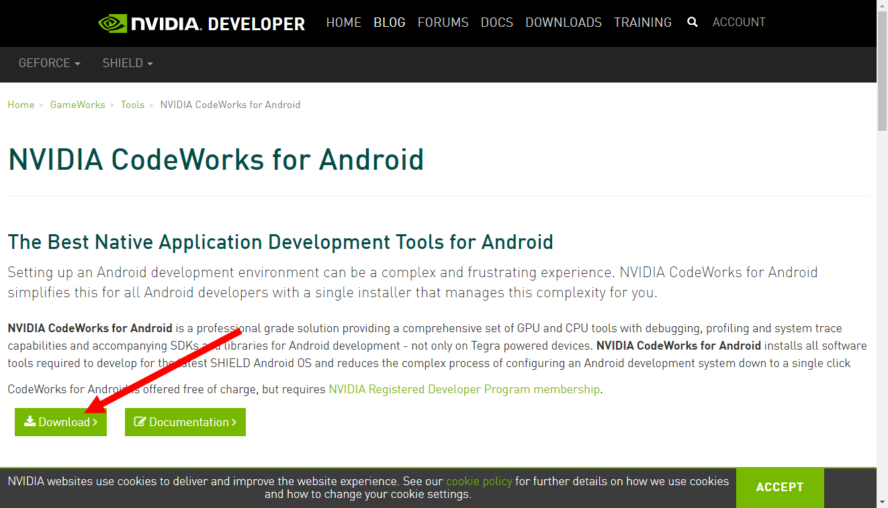Screen dimensions: 888x508
Task: Click the green Download button
Action: 60,422
